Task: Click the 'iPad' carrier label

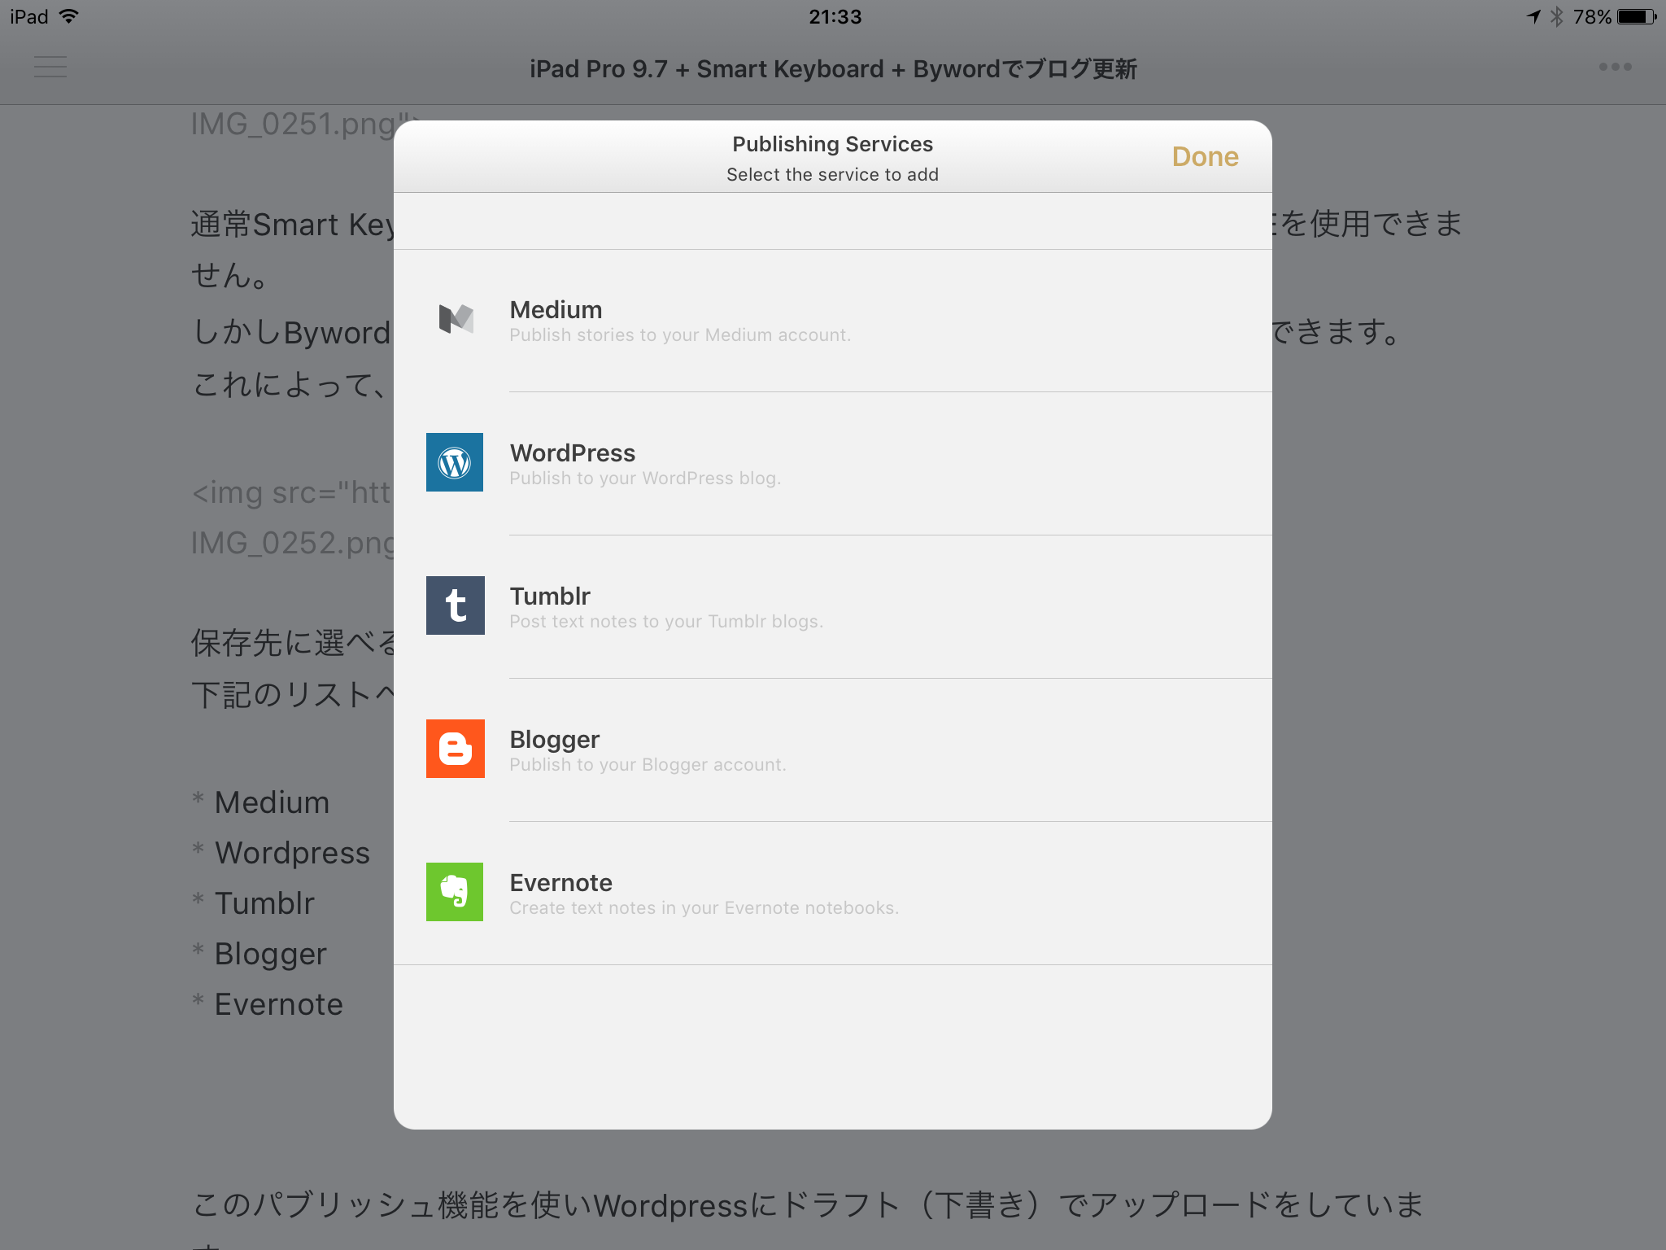Action: point(29,16)
